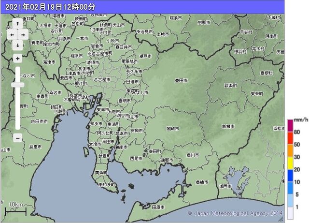Click the 新城市 label on the map
309x223 pixels.
click(228, 126)
